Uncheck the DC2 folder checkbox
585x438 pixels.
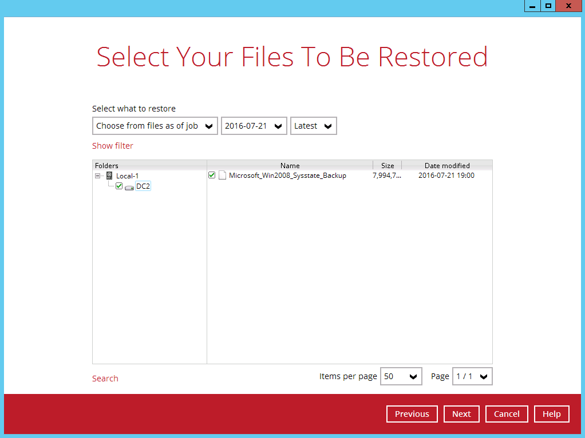click(x=119, y=186)
